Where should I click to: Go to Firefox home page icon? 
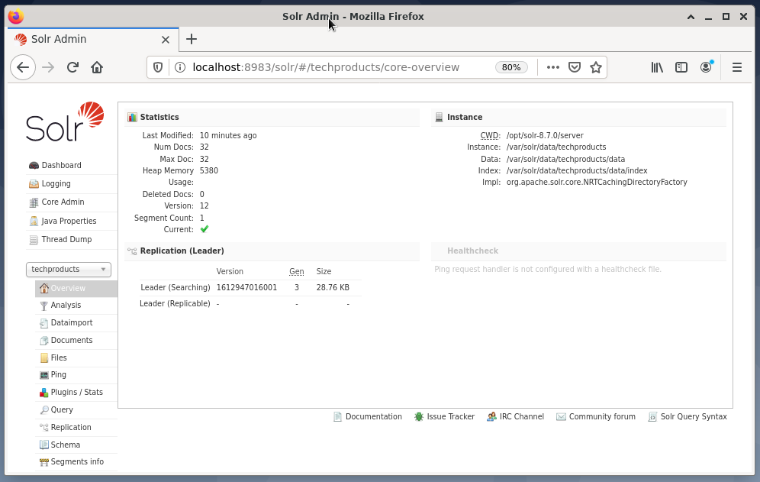coord(97,67)
